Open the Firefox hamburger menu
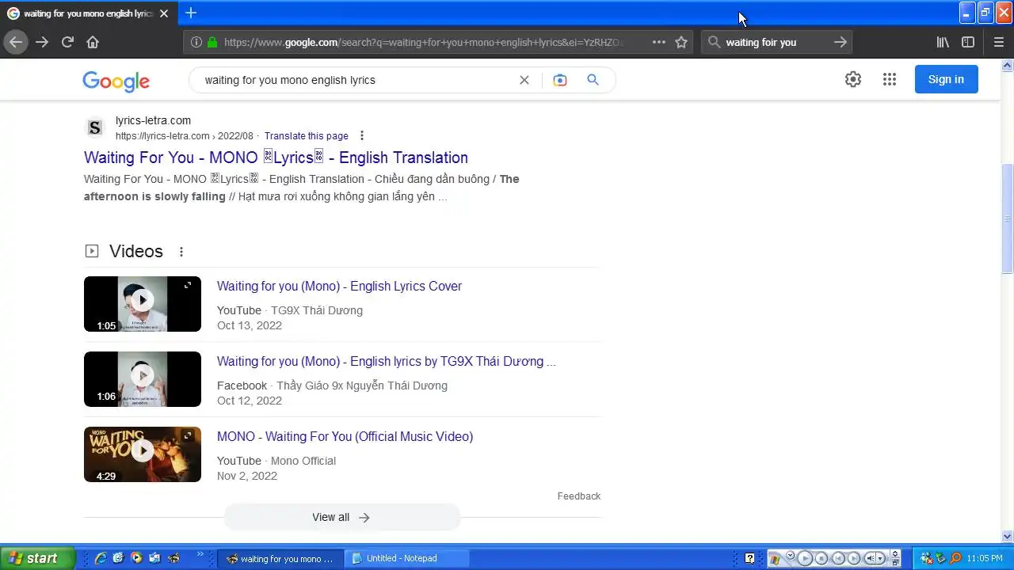 coord(999,42)
